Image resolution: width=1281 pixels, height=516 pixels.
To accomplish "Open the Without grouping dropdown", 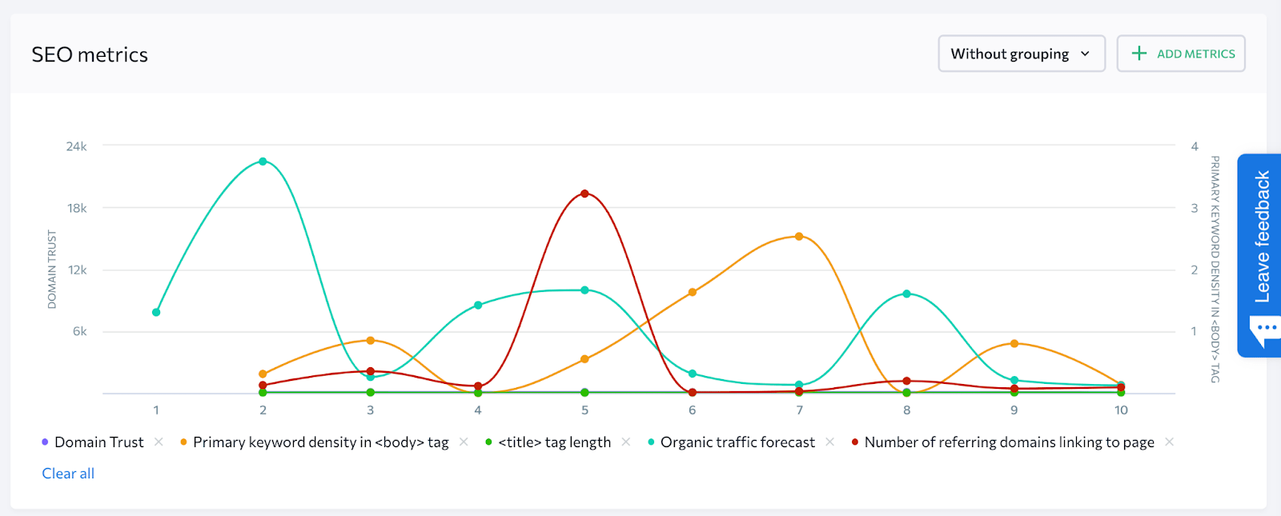I will click(x=1022, y=53).
